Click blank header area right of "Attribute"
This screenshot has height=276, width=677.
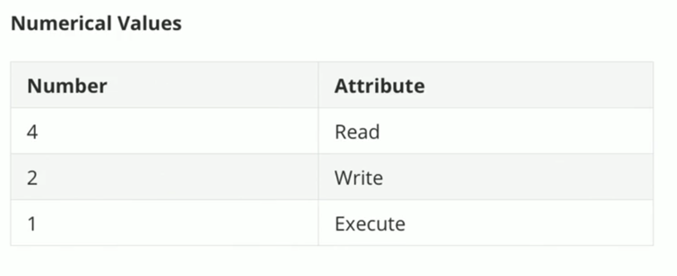coord(540,86)
